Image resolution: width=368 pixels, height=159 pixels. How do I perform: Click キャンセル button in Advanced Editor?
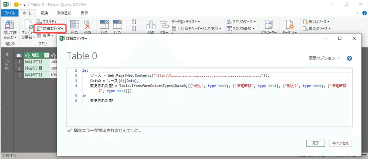(x=341, y=143)
